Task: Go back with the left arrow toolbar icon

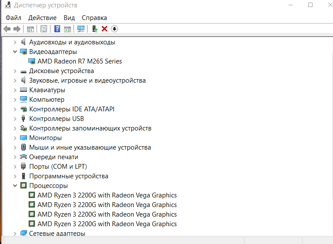Action: pos(7,29)
